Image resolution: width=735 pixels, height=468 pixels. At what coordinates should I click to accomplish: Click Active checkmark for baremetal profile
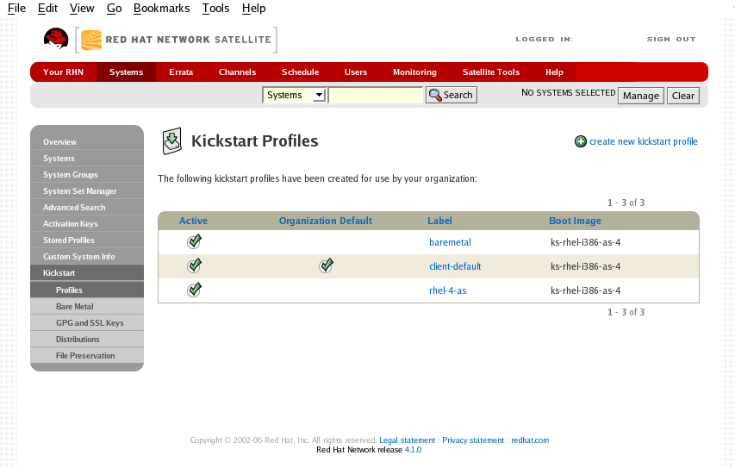(x=194, y=242)
